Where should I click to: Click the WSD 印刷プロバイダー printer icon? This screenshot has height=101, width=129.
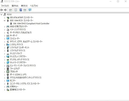[x=8, y=27]
